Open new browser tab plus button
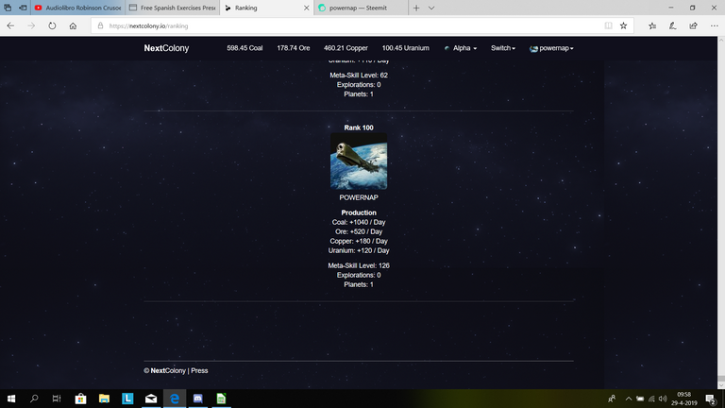Viewport: 725px width, 408px height. [x=416, y=8]
